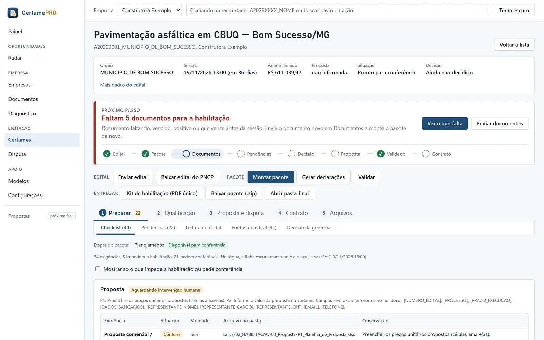This screenshot has height=340, width=544.
Task: Click the Montar pacote button
Action: click(271, 177)
